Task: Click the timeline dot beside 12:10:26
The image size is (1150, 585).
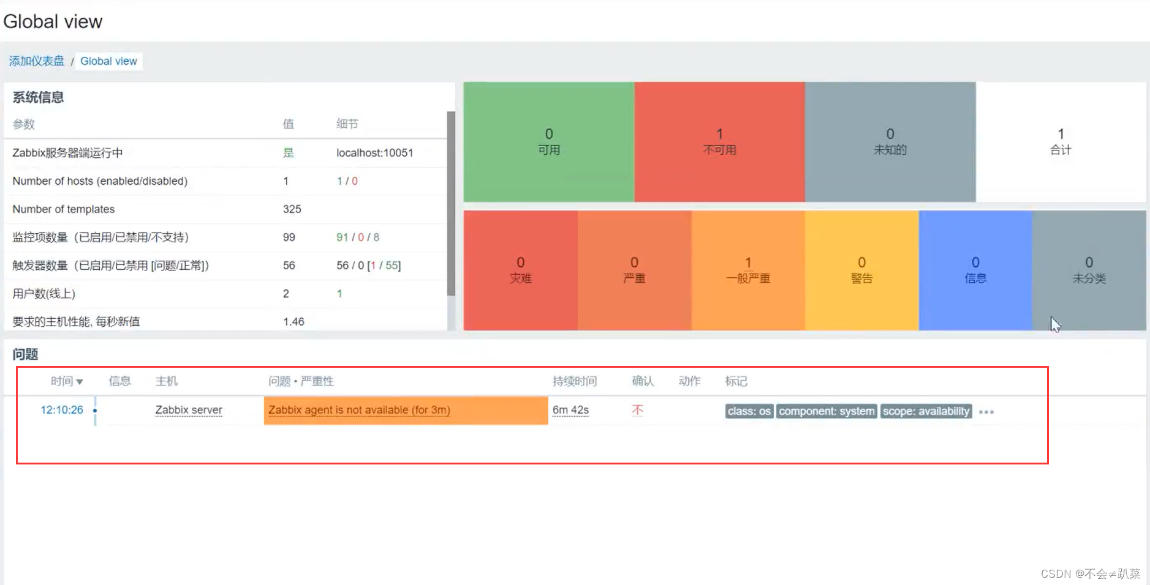Action: tap(95, 411)
